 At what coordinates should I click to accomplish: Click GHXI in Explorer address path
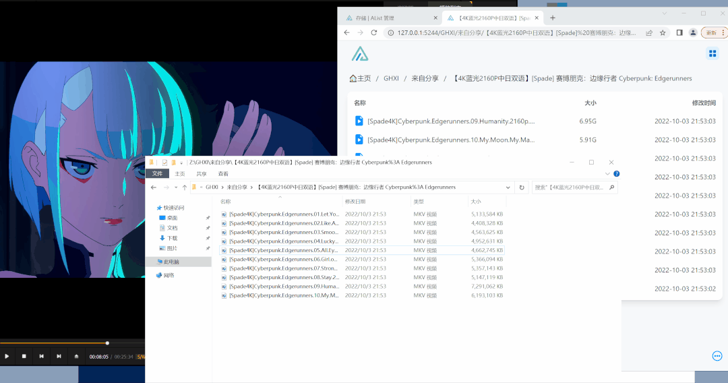coord(212,187)
